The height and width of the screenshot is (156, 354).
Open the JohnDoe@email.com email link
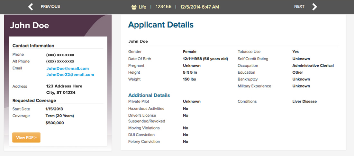coord(68,69)
